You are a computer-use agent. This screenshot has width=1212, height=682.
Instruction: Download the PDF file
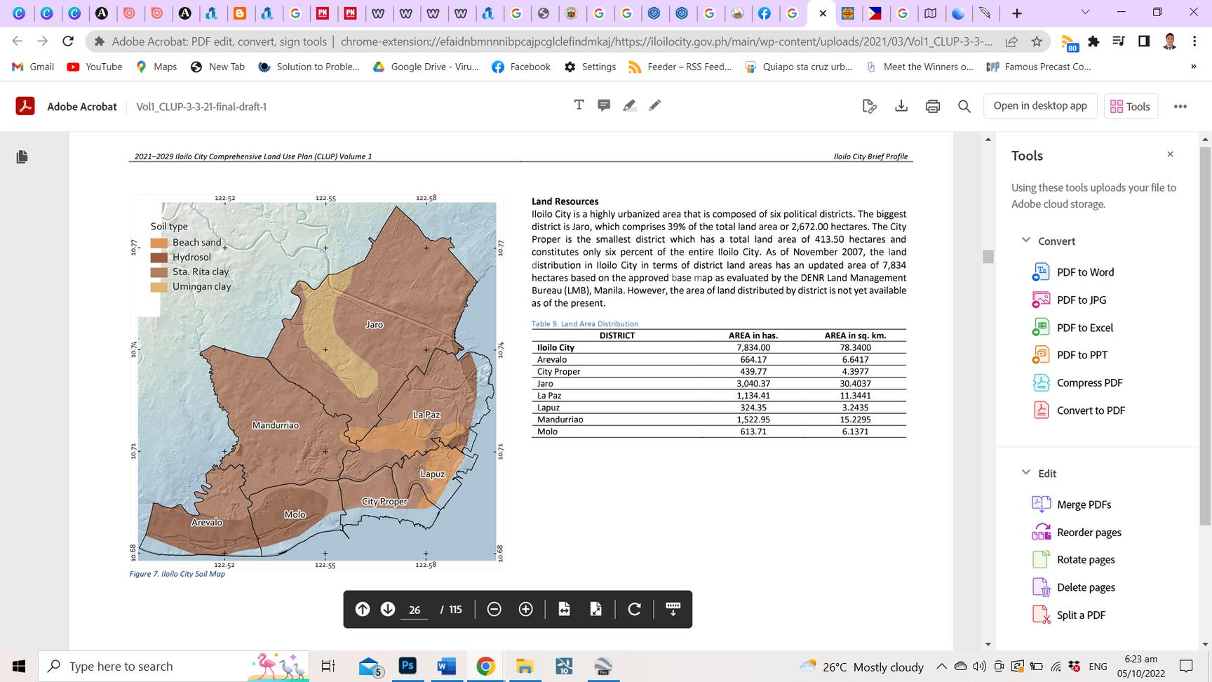pyautogui.click(x=901, y=106)
